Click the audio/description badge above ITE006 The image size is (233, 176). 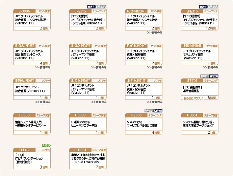[x=153, y=111]
